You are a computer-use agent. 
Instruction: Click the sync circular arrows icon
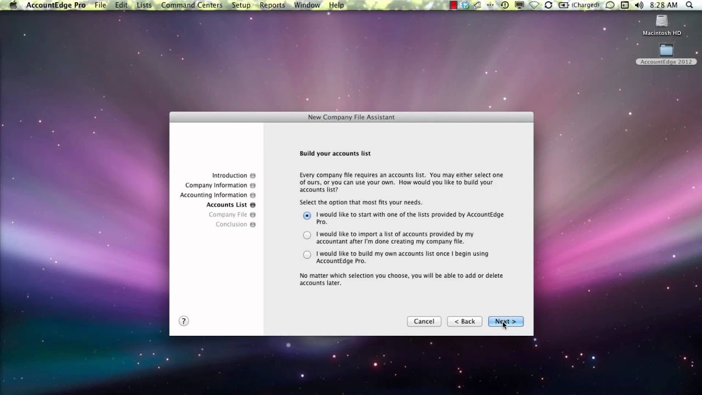click(x=548, y=5)
